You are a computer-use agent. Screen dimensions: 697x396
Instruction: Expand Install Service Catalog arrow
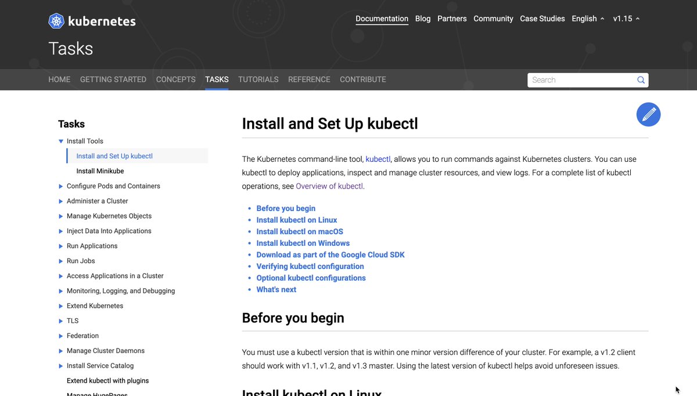coord(61,366)
